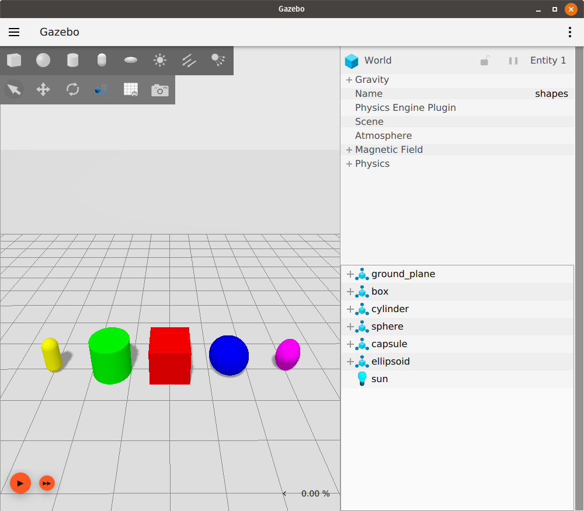This screenshot has height=511, width=584.
Task: Select the magenta ellipsoid in the scene
Action: (x=287, y=355)
